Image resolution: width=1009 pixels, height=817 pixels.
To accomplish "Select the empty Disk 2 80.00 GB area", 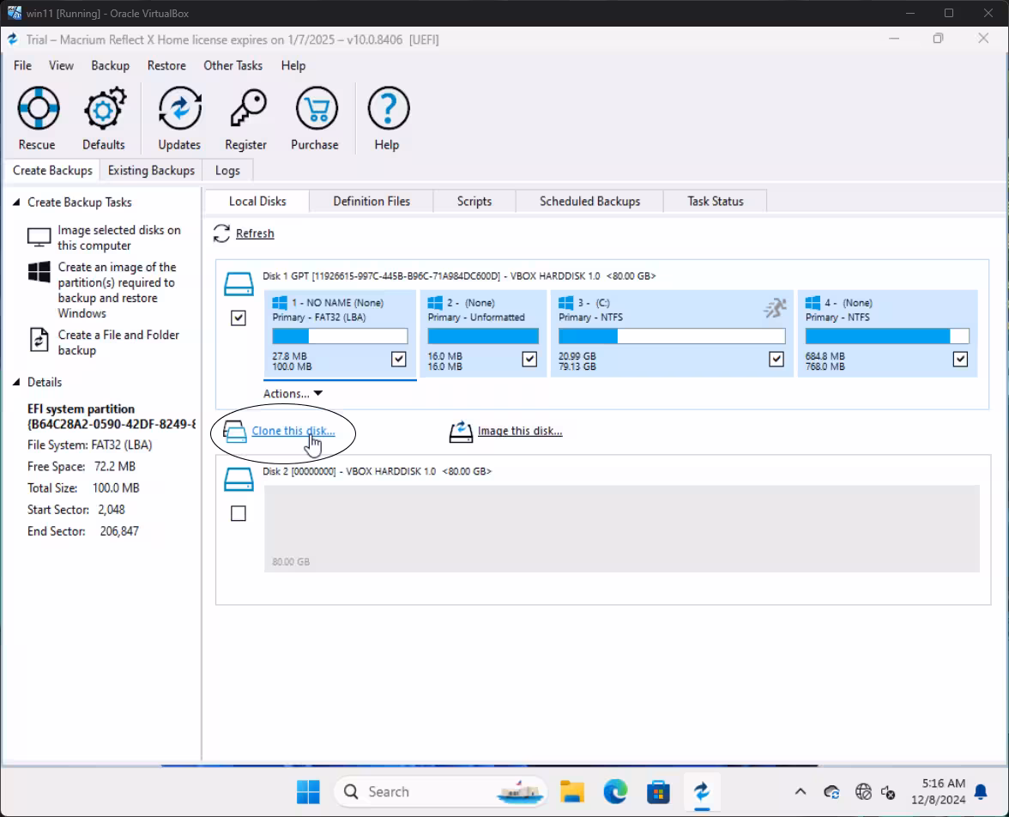I will [x=621, y=528].
